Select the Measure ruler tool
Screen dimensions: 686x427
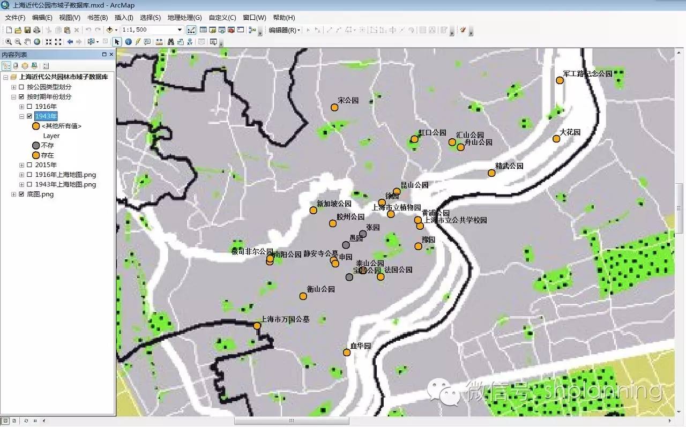tap(159, 42)
